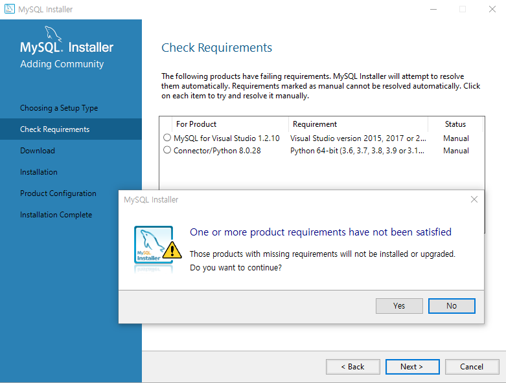Close the main MySQL Installer window
The image size is (506, 383).
point(492,9)
